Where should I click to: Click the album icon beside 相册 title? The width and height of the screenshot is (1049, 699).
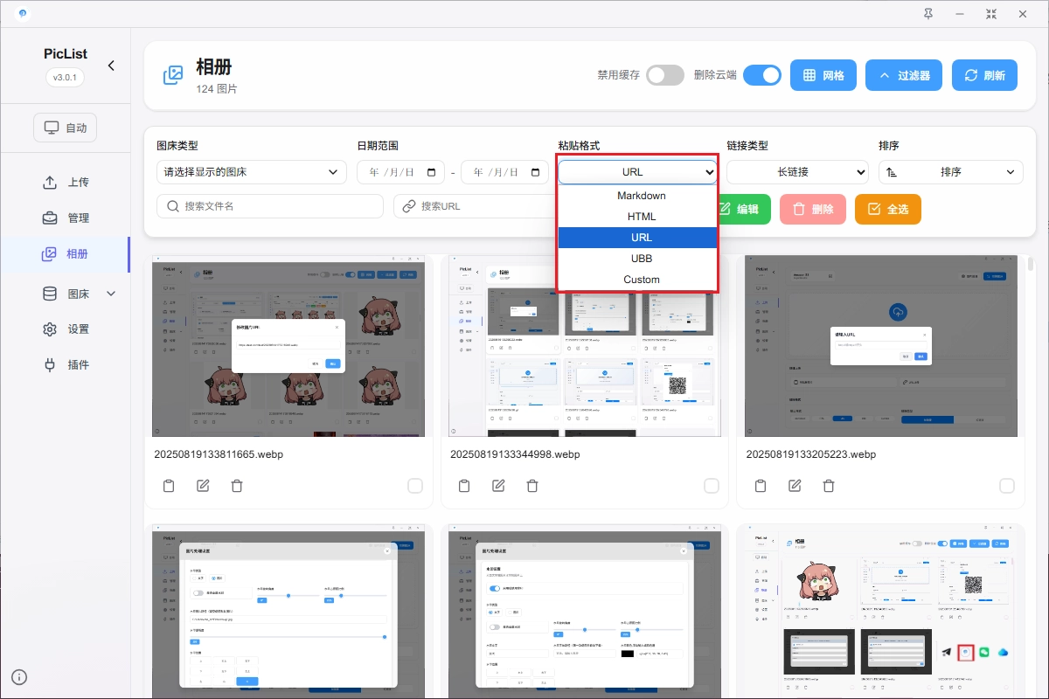point(173,75)
